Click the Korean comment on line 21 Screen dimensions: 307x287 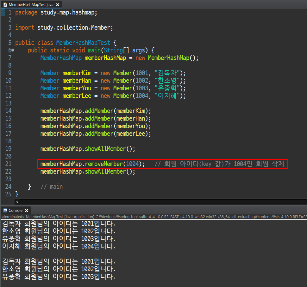pyautogui.click(x=219, y=164)
